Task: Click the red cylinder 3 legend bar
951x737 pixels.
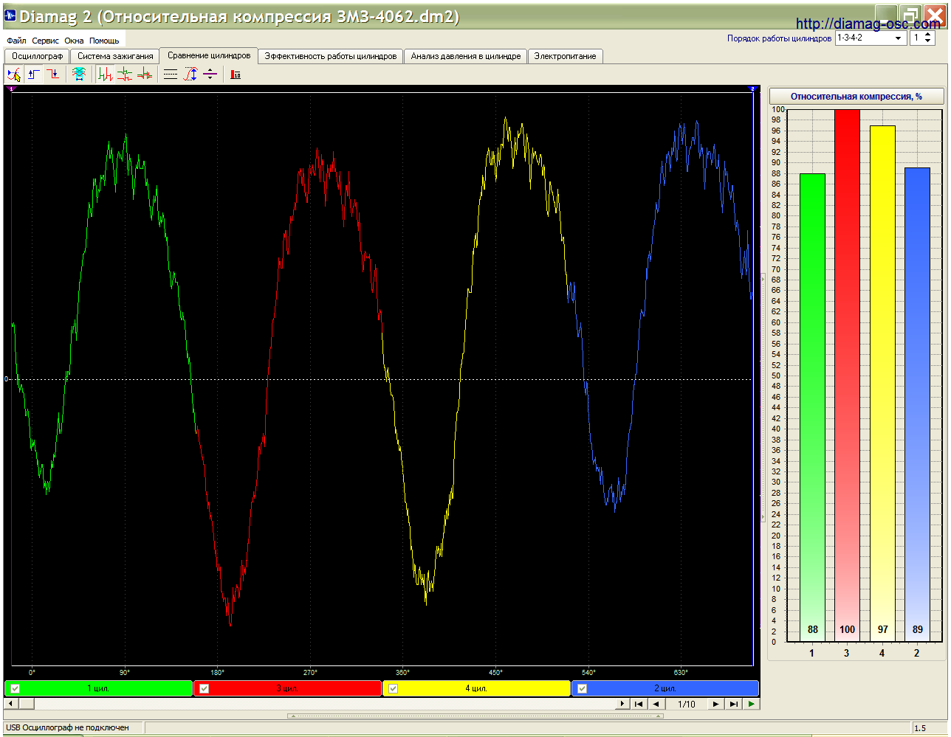Action: tap(287, 688)
